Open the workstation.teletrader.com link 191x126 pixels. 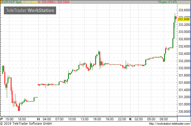170,124
